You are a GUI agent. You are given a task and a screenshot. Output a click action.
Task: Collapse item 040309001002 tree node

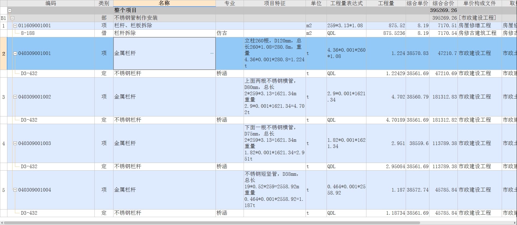tap(15, 97)
